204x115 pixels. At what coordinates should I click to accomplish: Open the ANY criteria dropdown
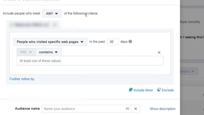52,13
